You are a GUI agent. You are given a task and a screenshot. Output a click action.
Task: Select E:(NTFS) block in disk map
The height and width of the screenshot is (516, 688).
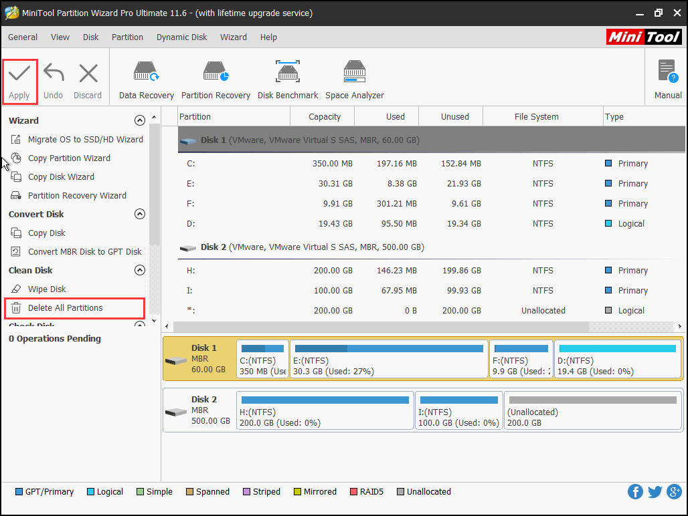click(389, 359)
